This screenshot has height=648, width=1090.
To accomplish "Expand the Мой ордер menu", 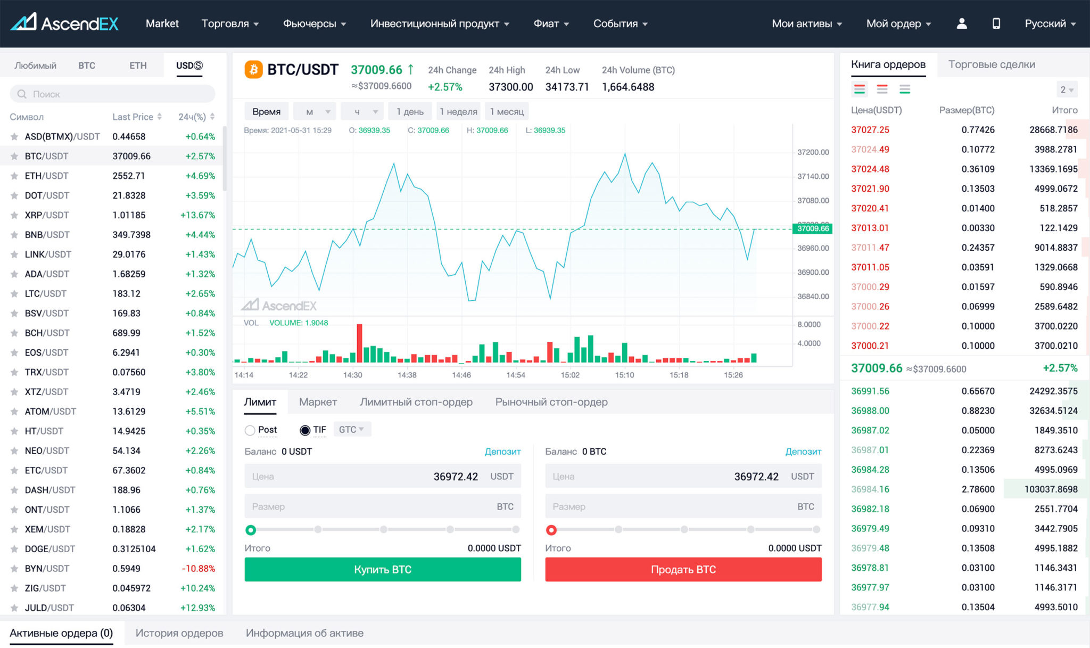I will (x=898, y=23).
